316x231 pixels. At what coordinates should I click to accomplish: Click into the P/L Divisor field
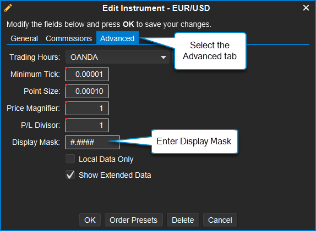[x=87, y=125]
